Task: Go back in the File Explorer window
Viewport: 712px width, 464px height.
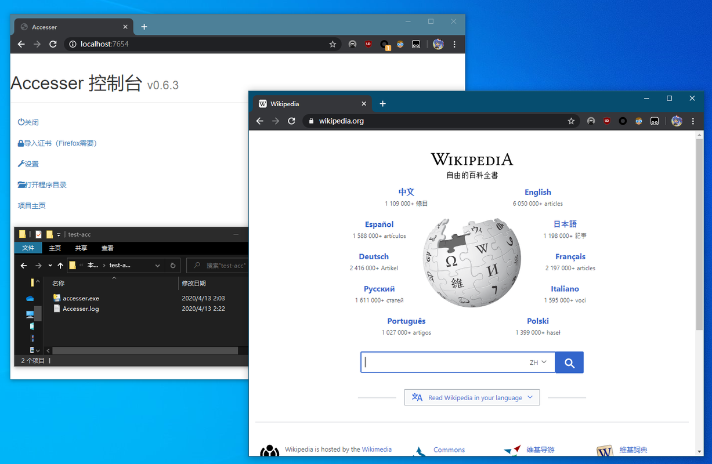Action: [x=24, y=266]
